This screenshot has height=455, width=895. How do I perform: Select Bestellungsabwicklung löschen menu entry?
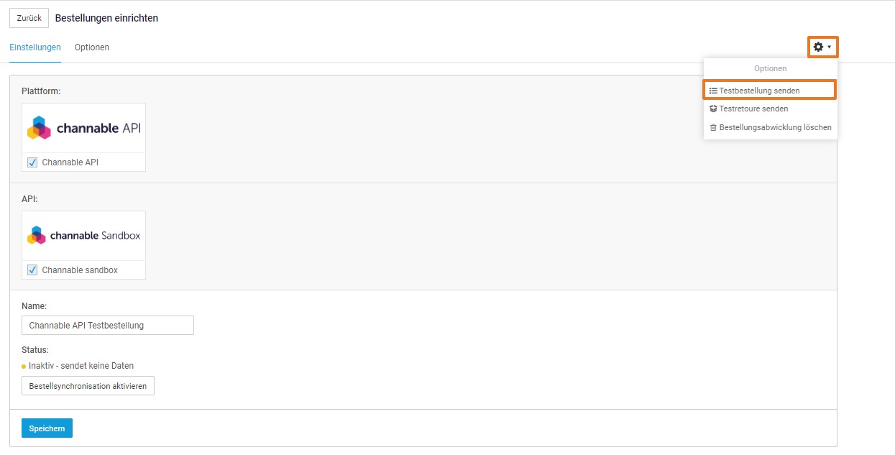tap(775, 128)
